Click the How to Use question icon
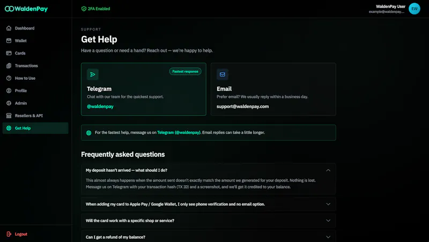This screenshot has height=242, width=429. (9, 78)
